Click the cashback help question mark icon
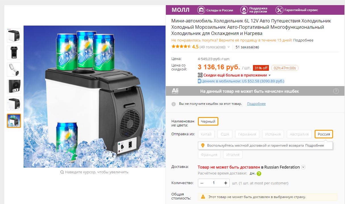This screenshot has height=204, width=345. [336, 91]
